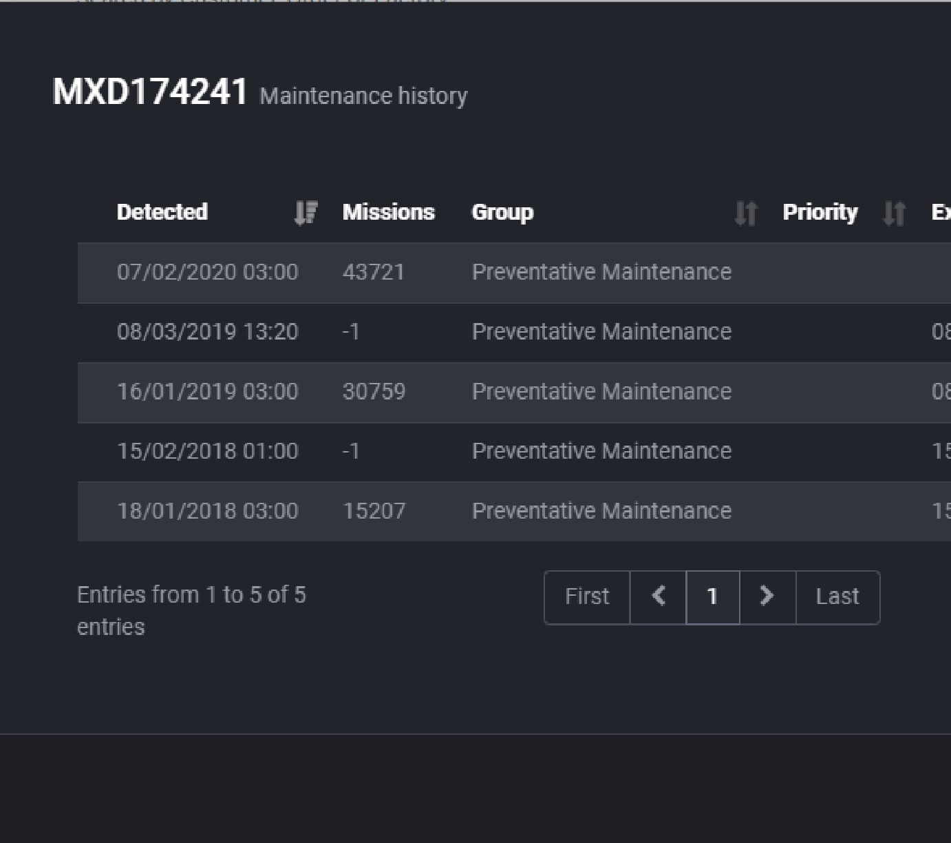This screenshot has height=843, width=951.
Task: Select the Detected column header
Action: 162,212
